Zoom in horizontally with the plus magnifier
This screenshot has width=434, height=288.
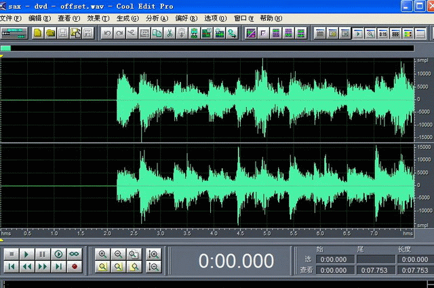pos(102,254)
